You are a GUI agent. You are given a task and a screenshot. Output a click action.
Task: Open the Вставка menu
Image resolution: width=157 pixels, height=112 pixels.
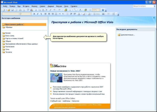pyautogui.click(x=26, y=6)
